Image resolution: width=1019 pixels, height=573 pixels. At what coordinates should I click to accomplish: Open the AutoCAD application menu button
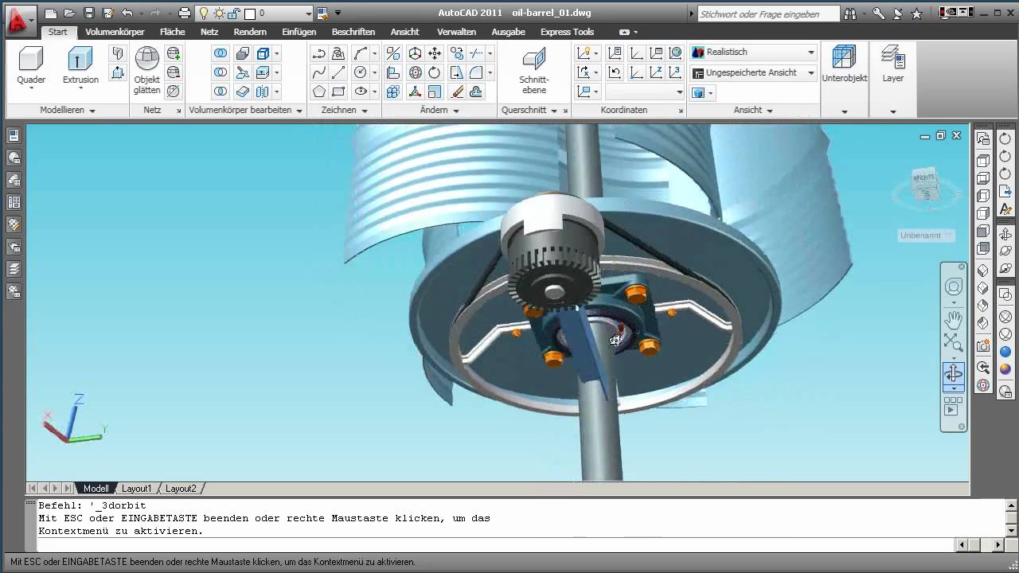20,18
